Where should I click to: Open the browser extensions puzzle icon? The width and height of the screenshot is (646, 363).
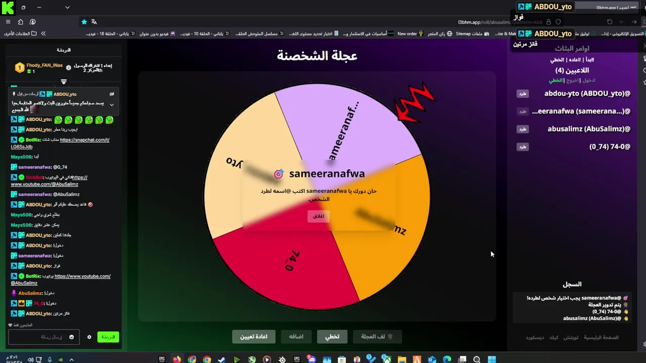coord(20,22)
